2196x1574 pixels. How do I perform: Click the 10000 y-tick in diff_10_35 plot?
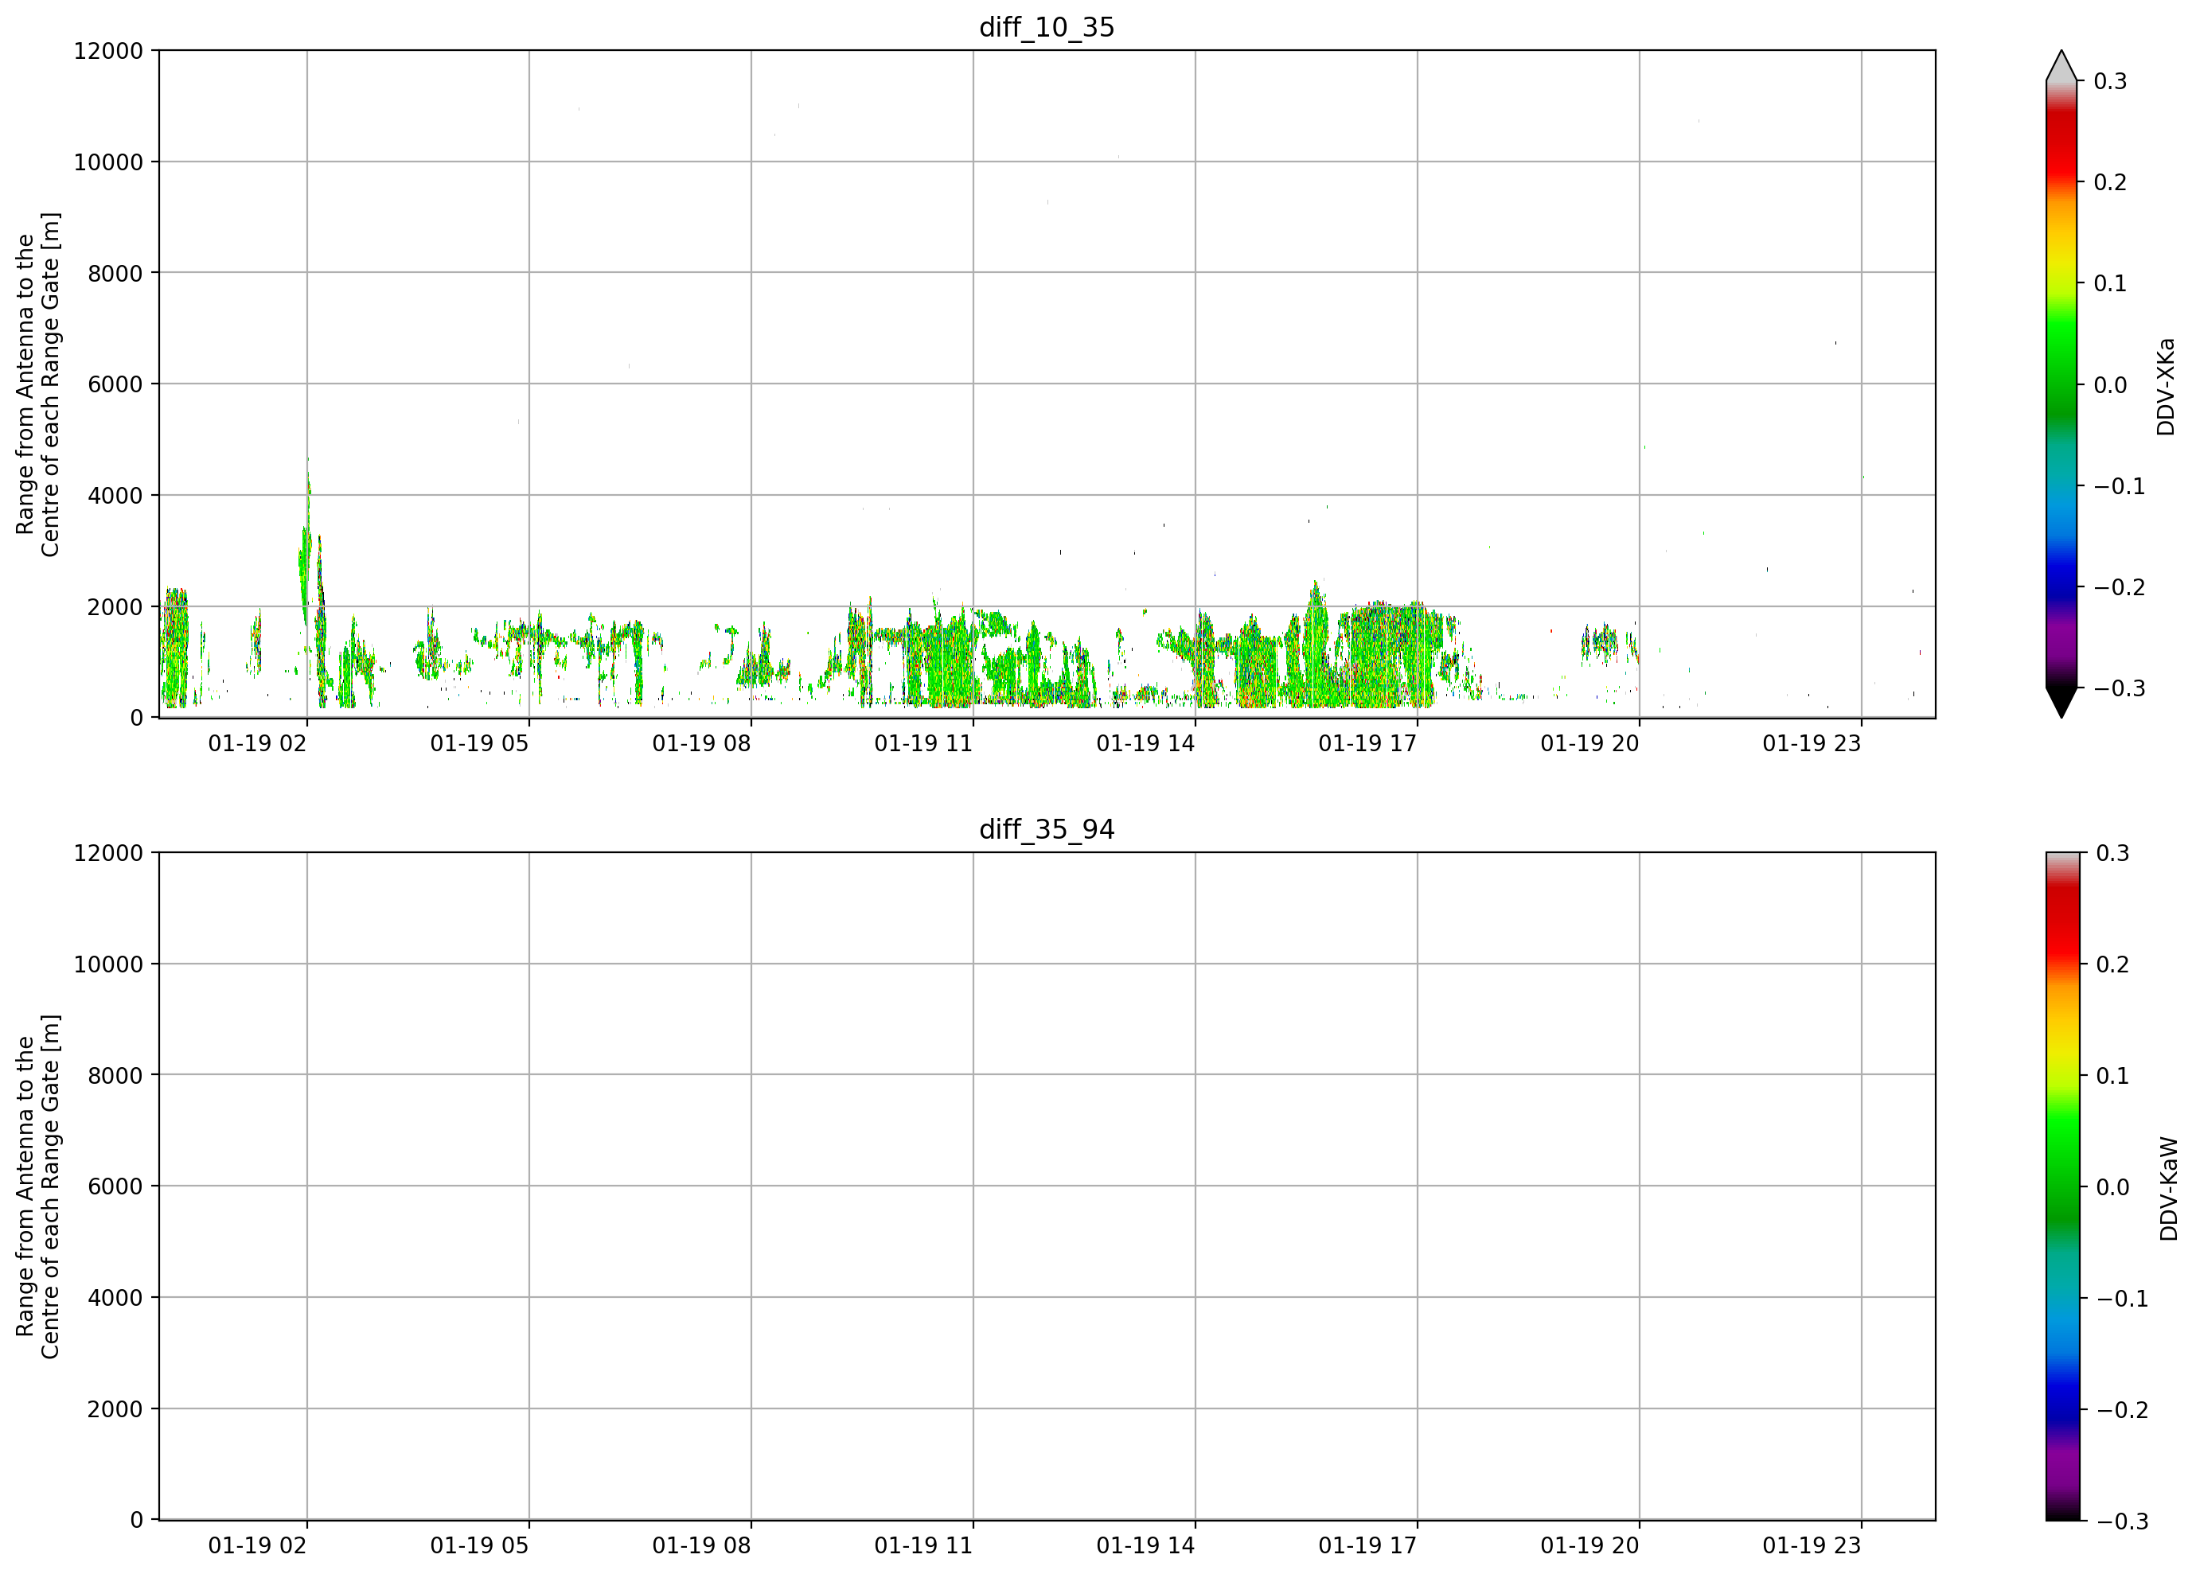click(x=108, y=162)
